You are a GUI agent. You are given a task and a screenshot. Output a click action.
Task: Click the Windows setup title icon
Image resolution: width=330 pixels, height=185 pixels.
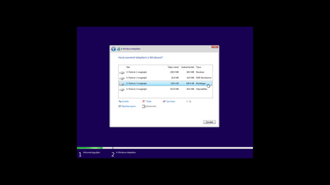[x=119, y=49]
